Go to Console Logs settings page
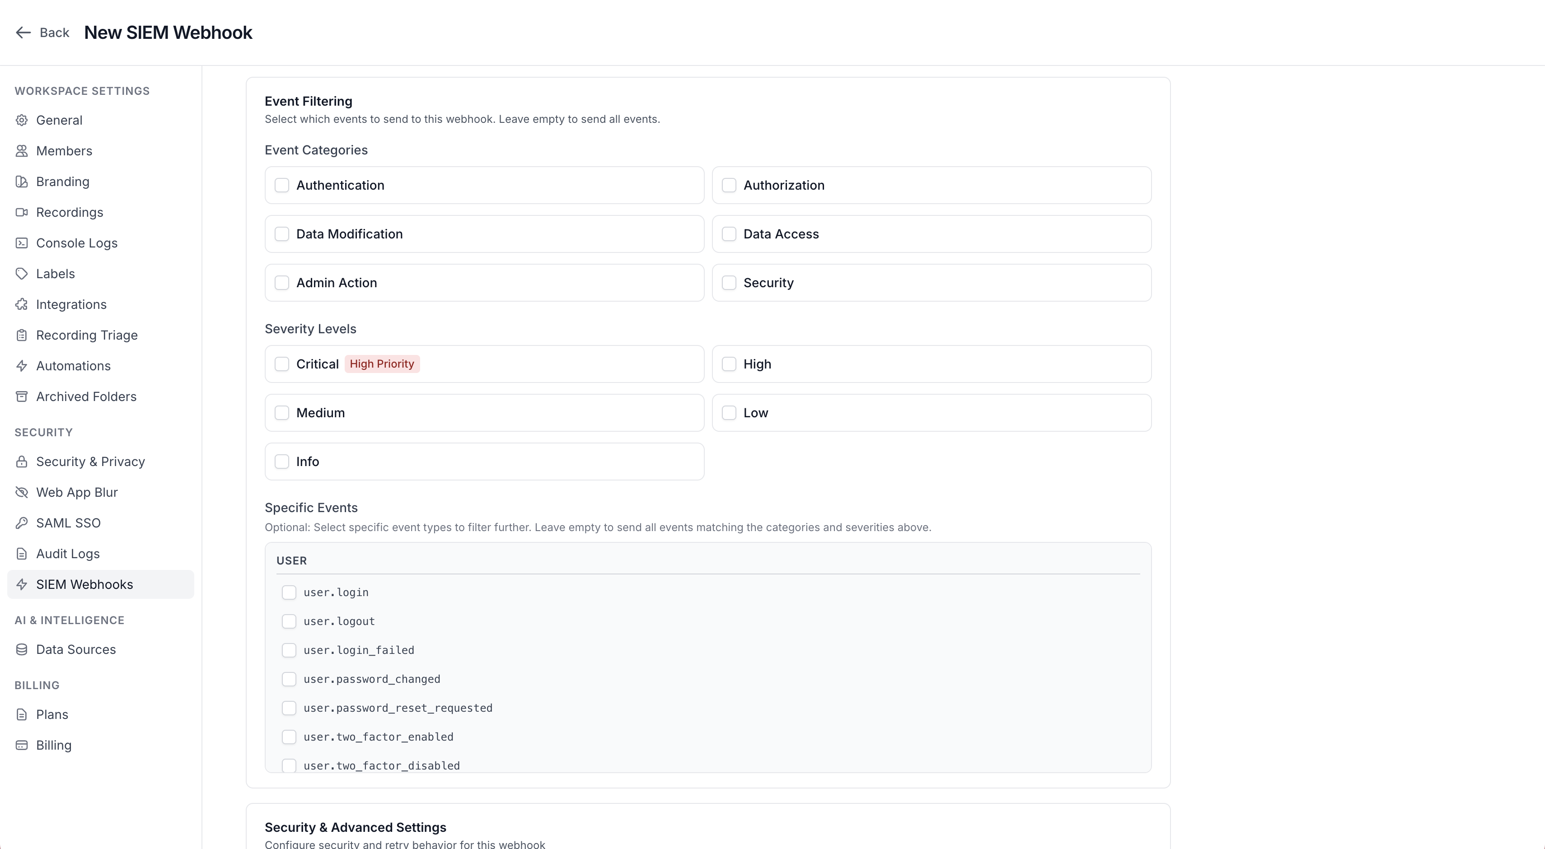Viewport: 1545px width, 849px height. 77,243
